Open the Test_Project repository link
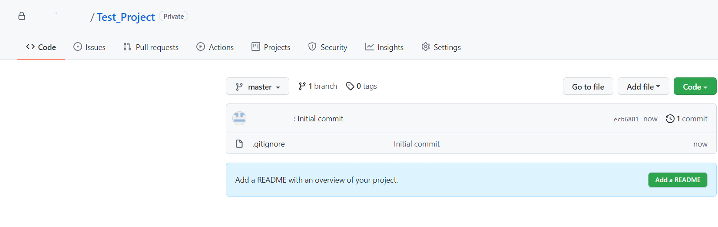 (126, 17)
